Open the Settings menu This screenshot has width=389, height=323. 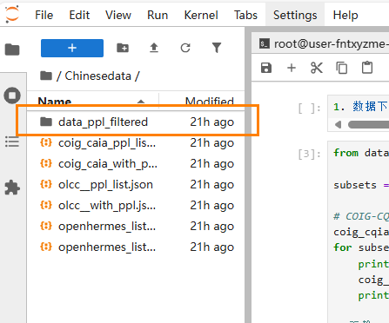pos(295,15)
